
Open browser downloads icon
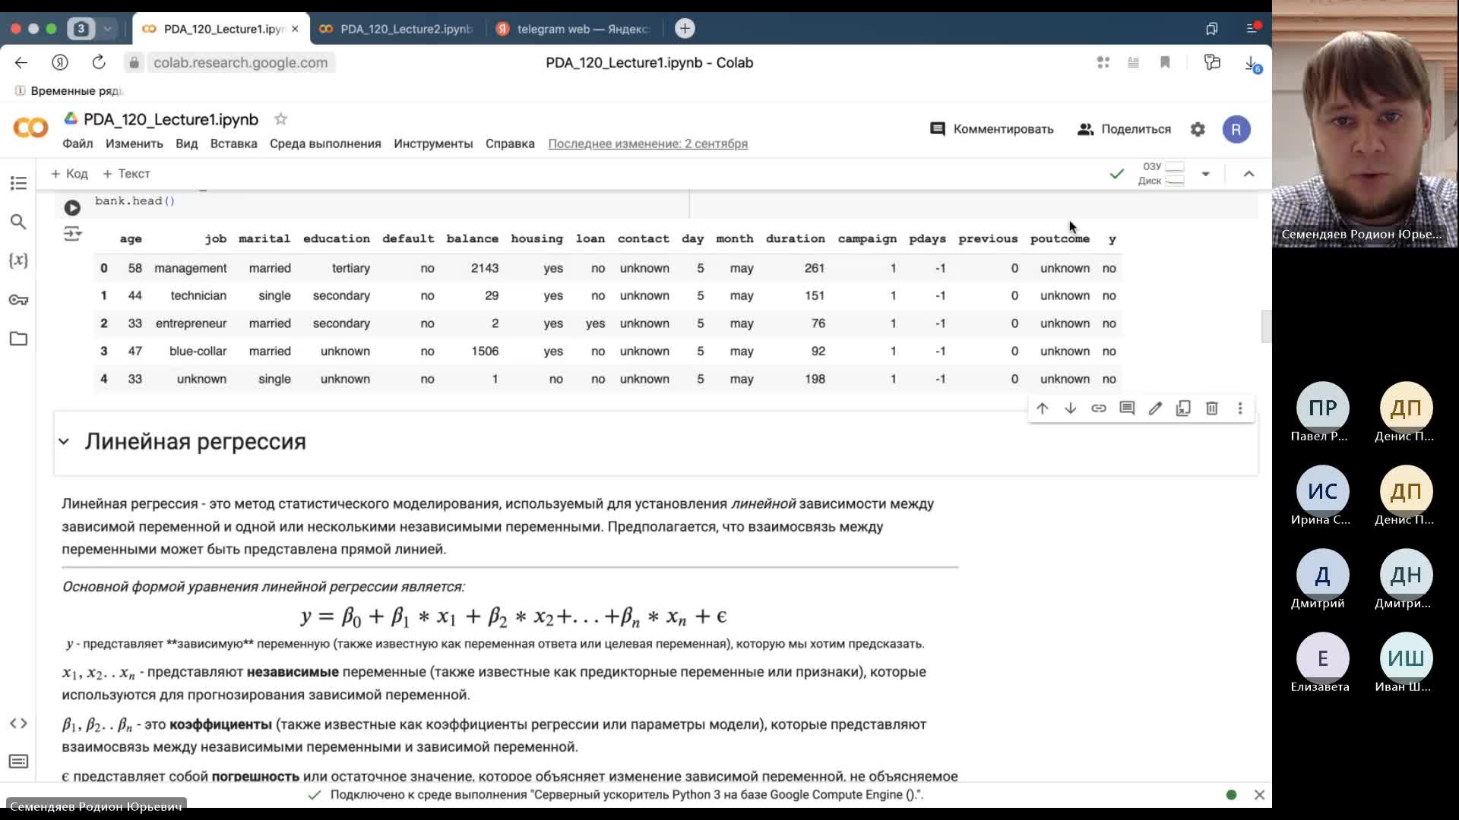pyautogui.click(x=1251, y=63)
